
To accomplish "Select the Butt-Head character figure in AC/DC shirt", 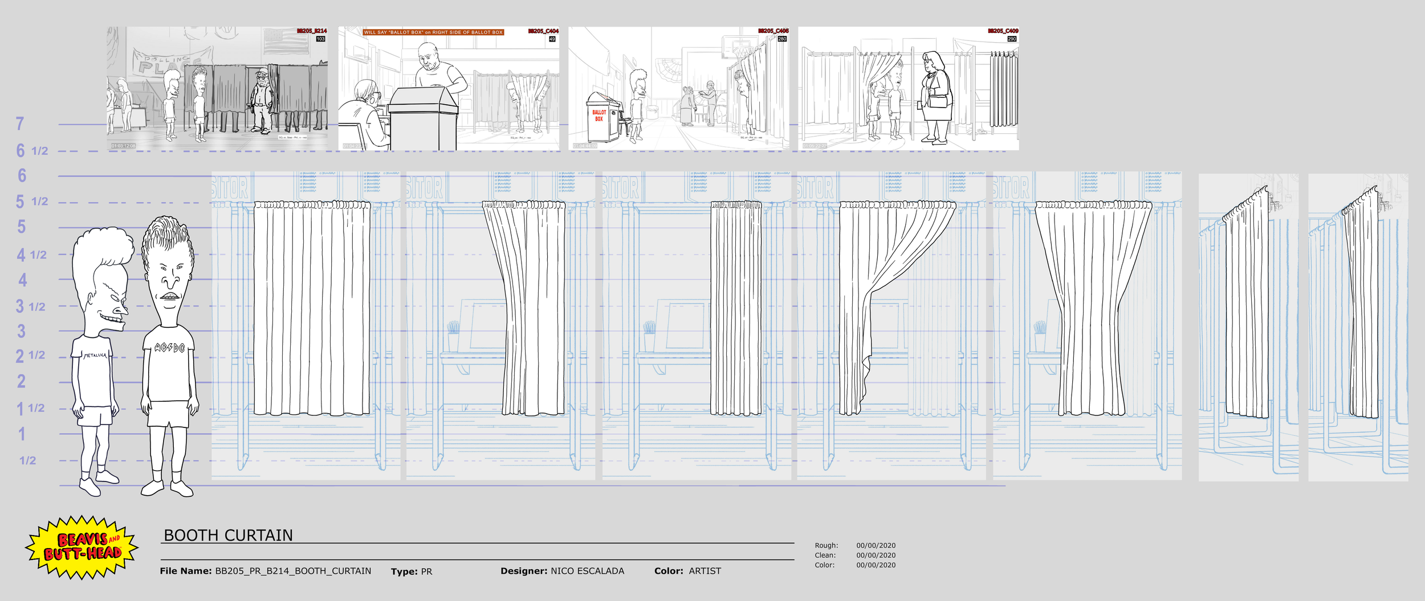I will pyautogui.click(x=169, y=356).
